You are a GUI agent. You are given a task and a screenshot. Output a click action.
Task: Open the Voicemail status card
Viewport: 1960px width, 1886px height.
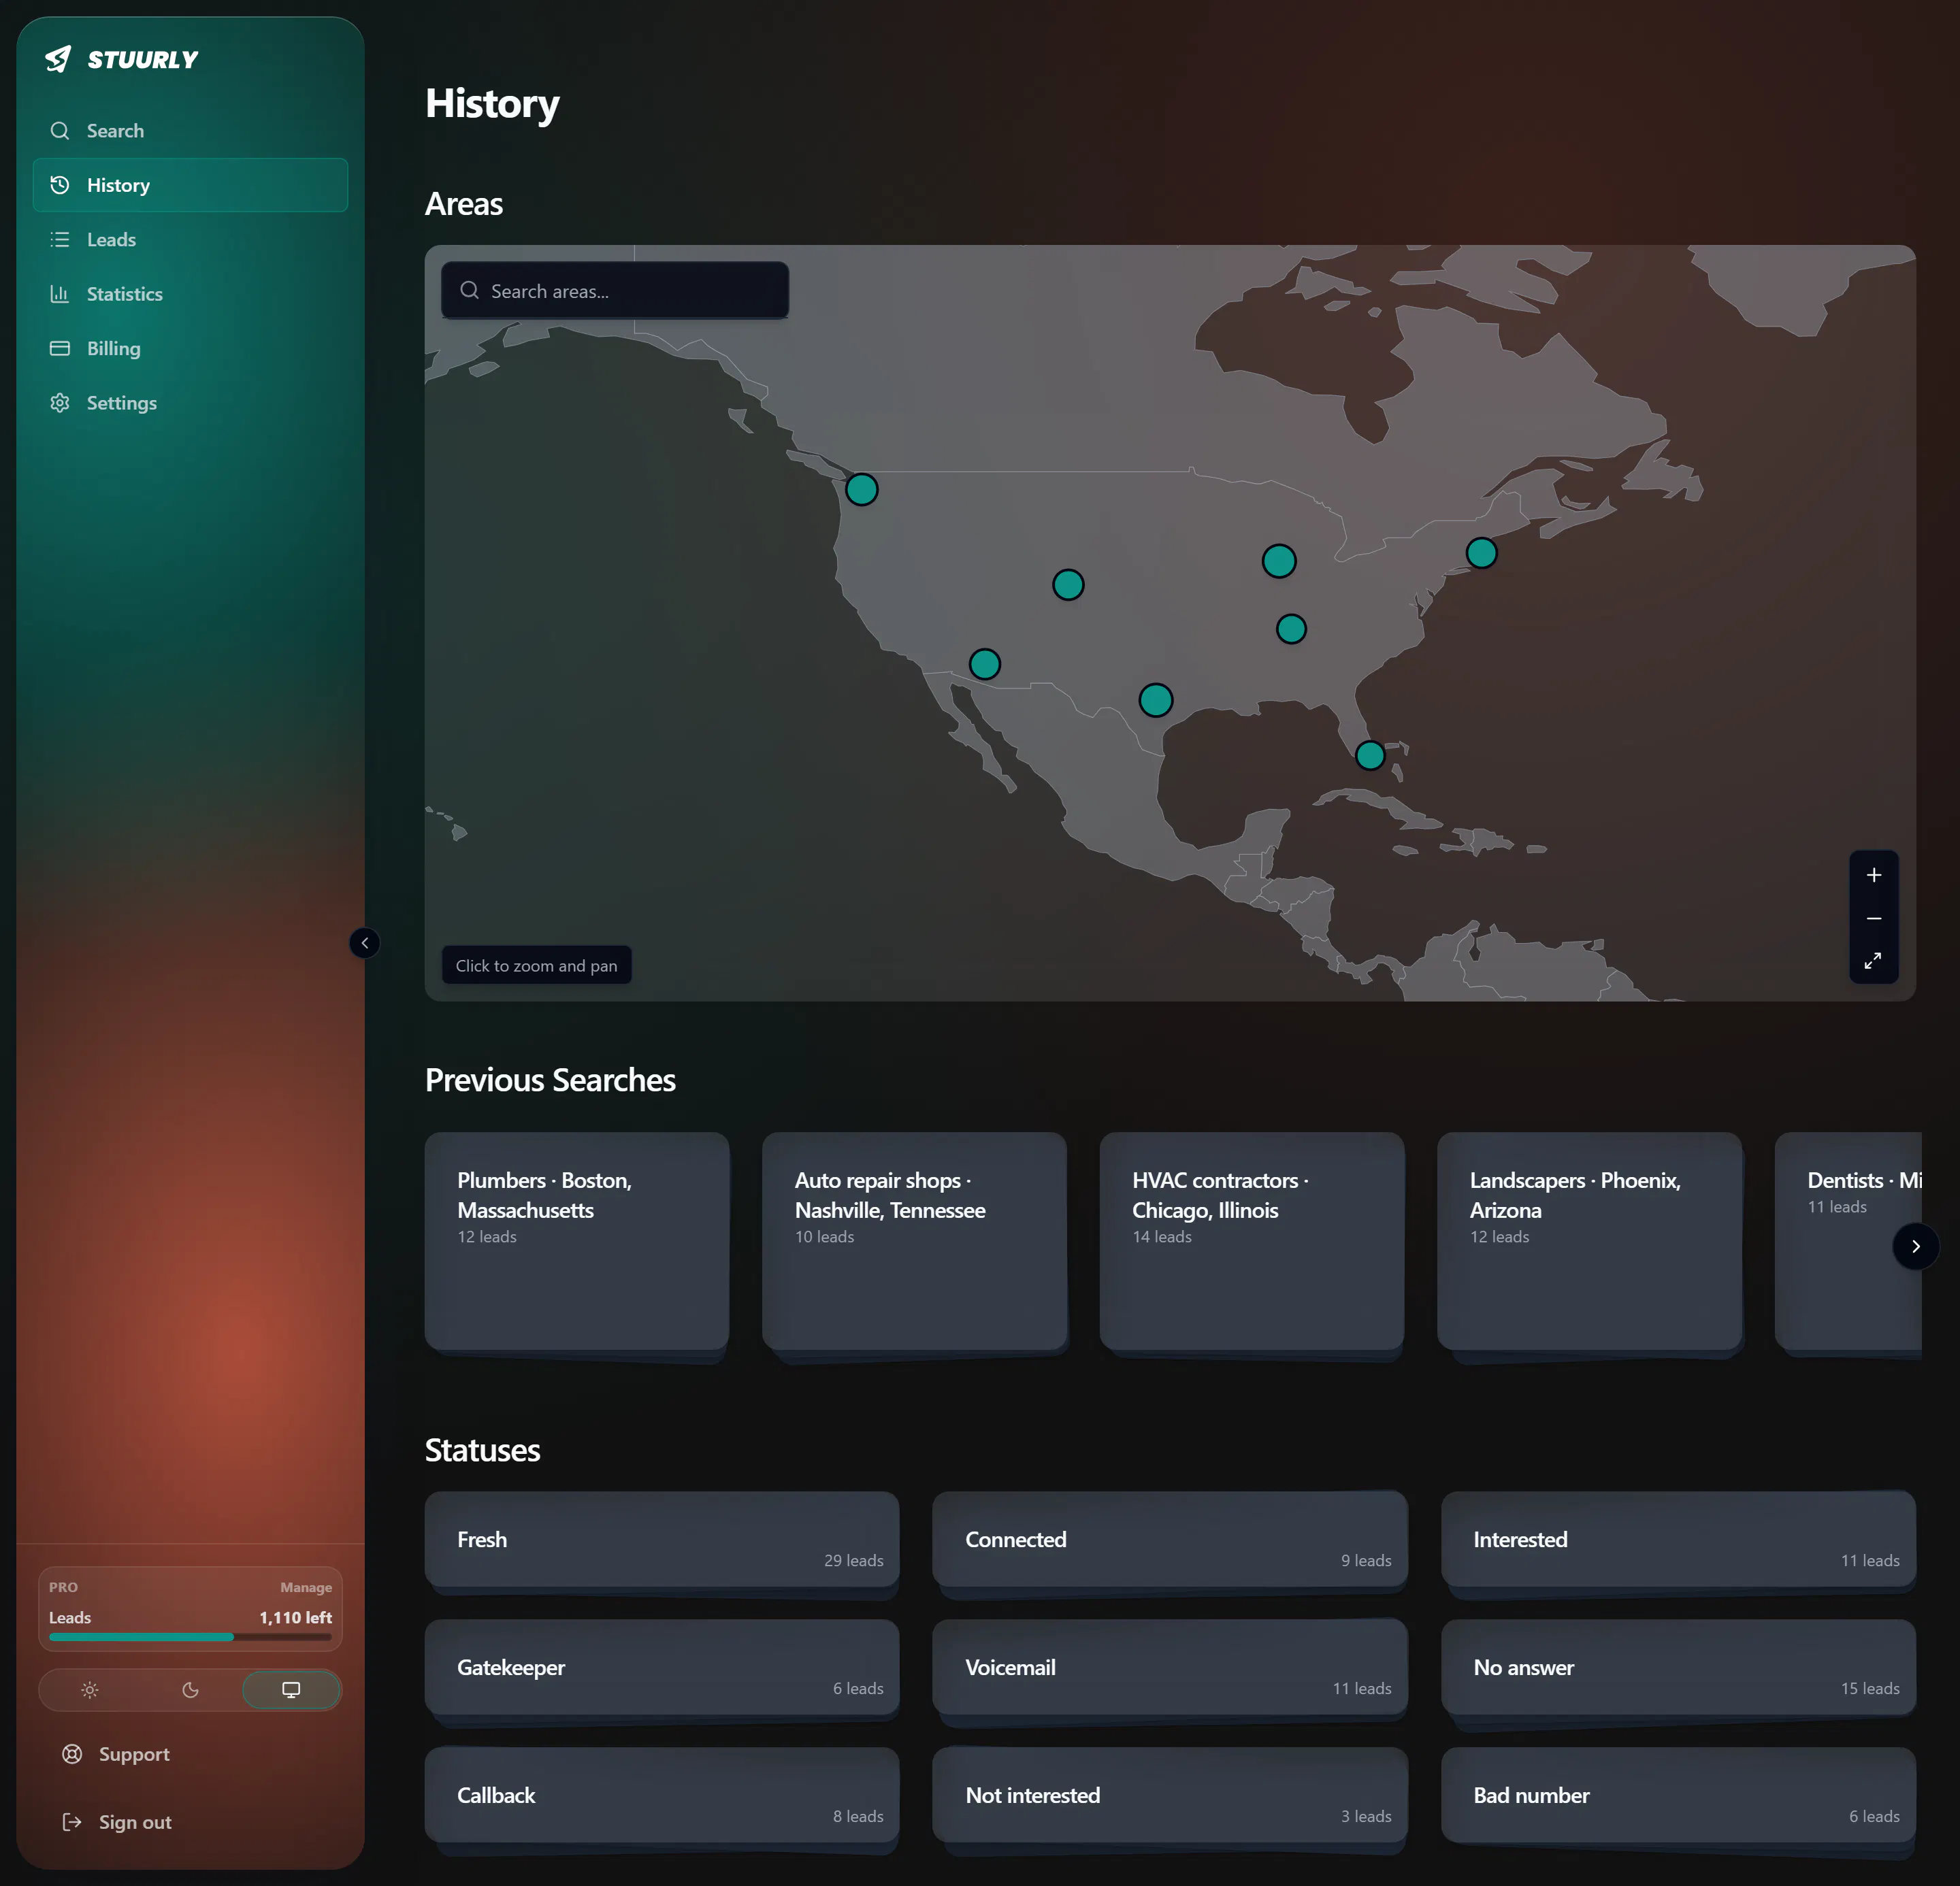[x=1170, y=1667]
